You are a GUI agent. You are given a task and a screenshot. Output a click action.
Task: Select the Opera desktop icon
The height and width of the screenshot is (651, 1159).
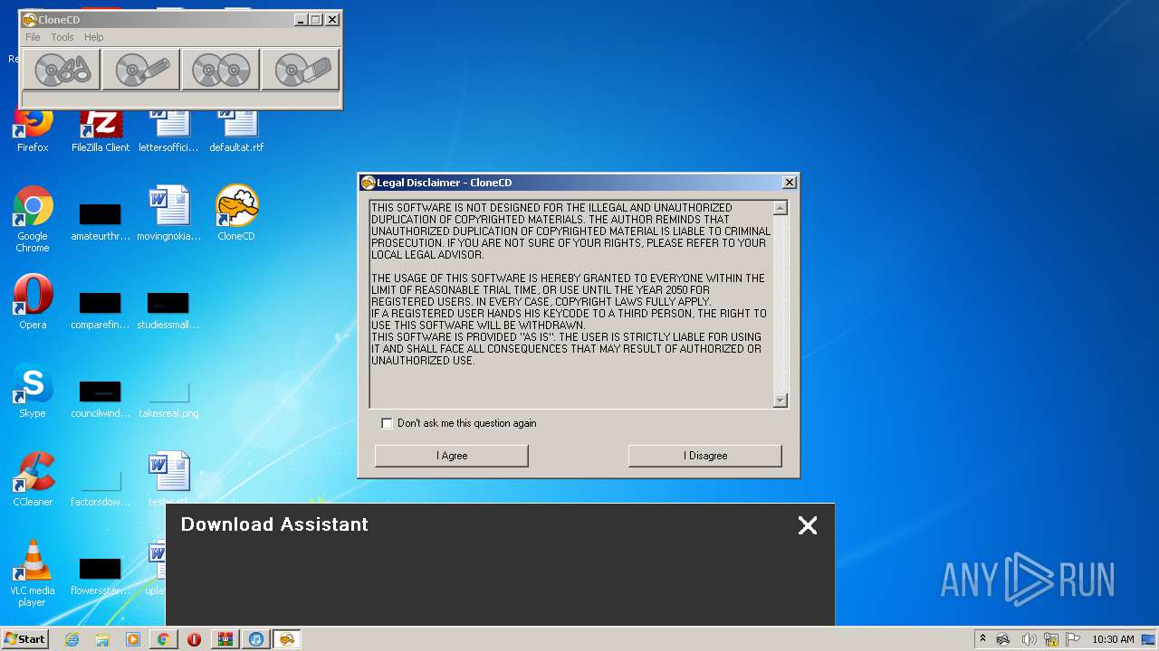click(x=33, y=302)
